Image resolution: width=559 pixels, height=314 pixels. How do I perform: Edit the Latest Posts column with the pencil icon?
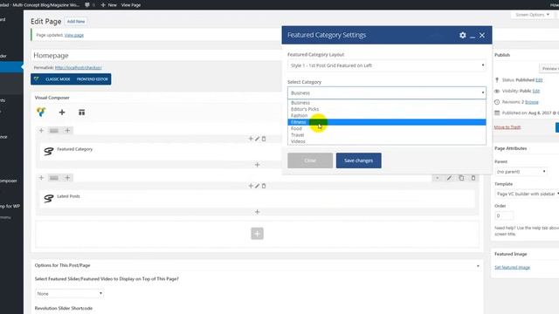(257, 186)
